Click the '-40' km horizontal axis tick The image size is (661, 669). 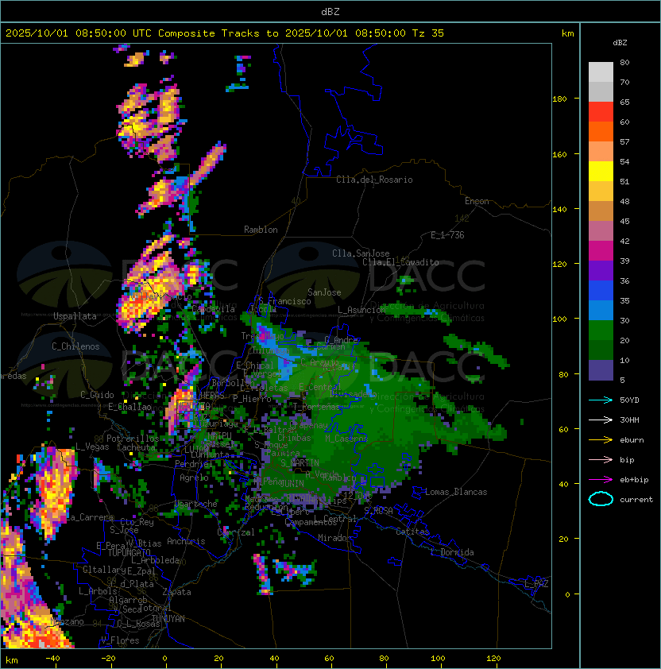pyautogui.click(x=52, y=659)
